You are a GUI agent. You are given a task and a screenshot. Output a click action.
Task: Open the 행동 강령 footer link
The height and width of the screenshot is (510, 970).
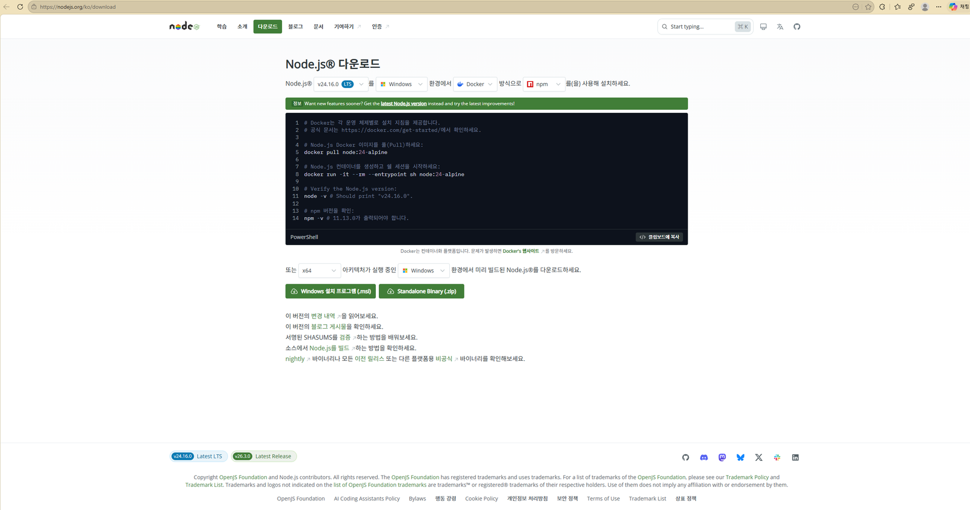pos(446,498)
